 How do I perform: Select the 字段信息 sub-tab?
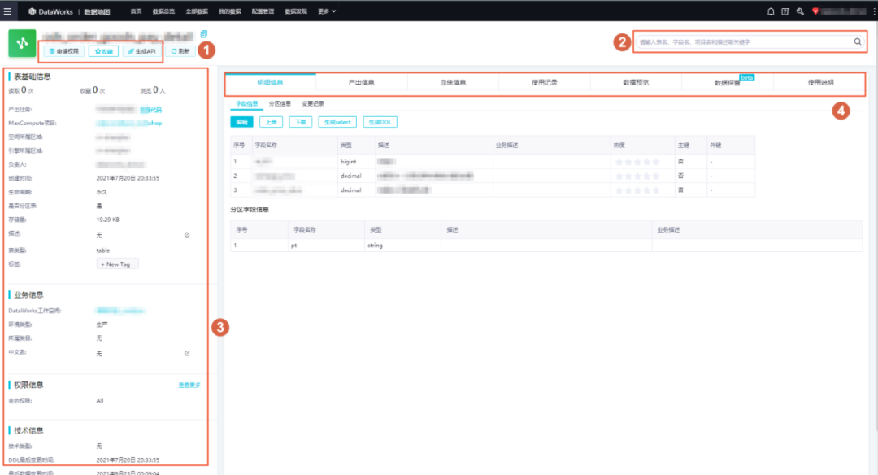[247, 103]
